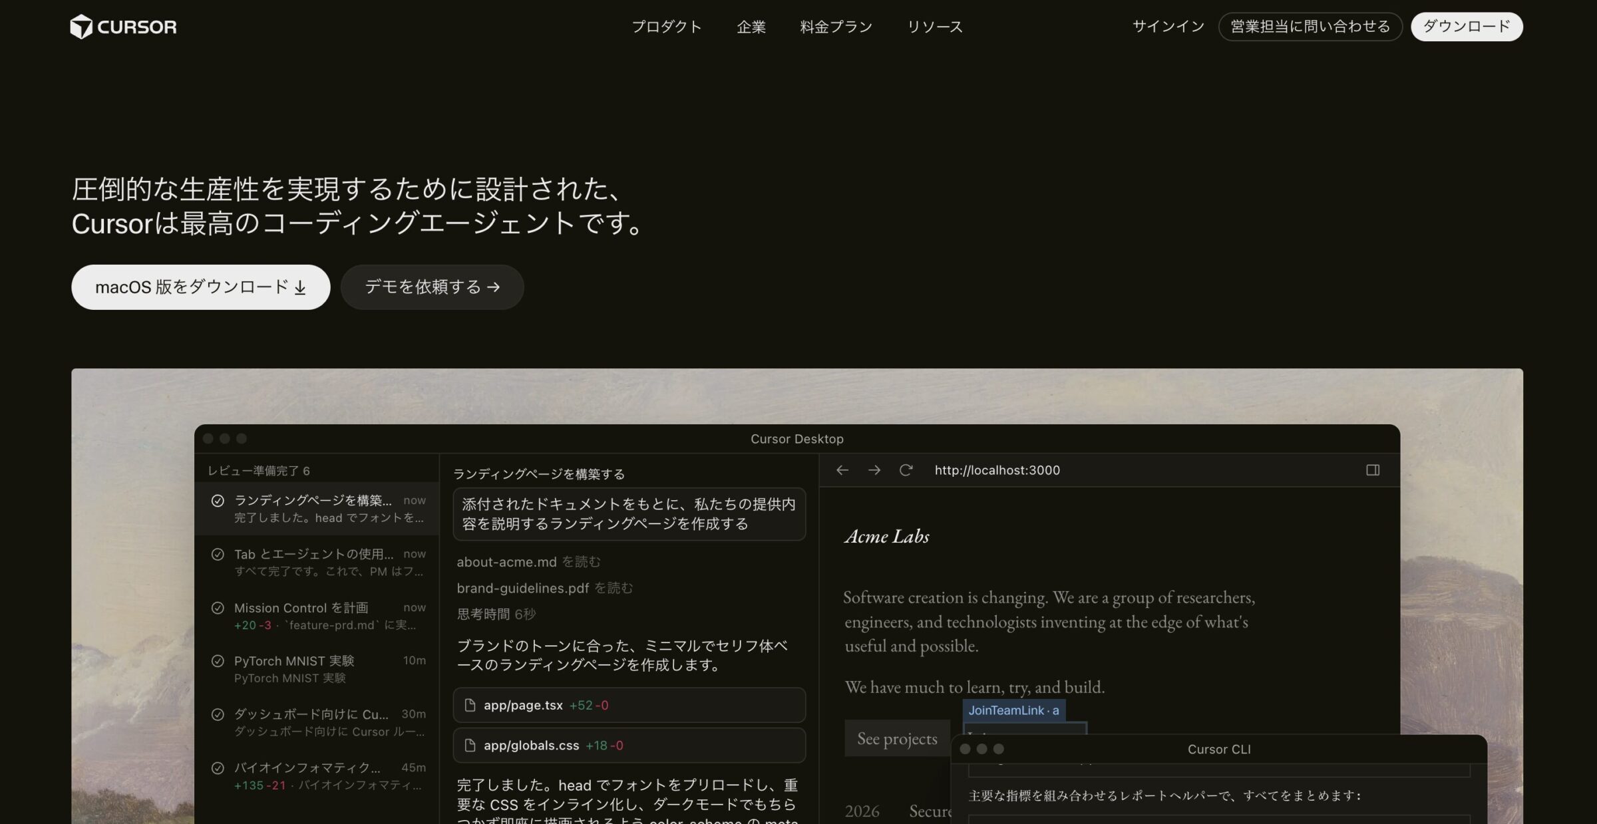Click the 添付されたドキュメント prompt box
Viewport: 1597px width, 824px height.
coord(629,514)
